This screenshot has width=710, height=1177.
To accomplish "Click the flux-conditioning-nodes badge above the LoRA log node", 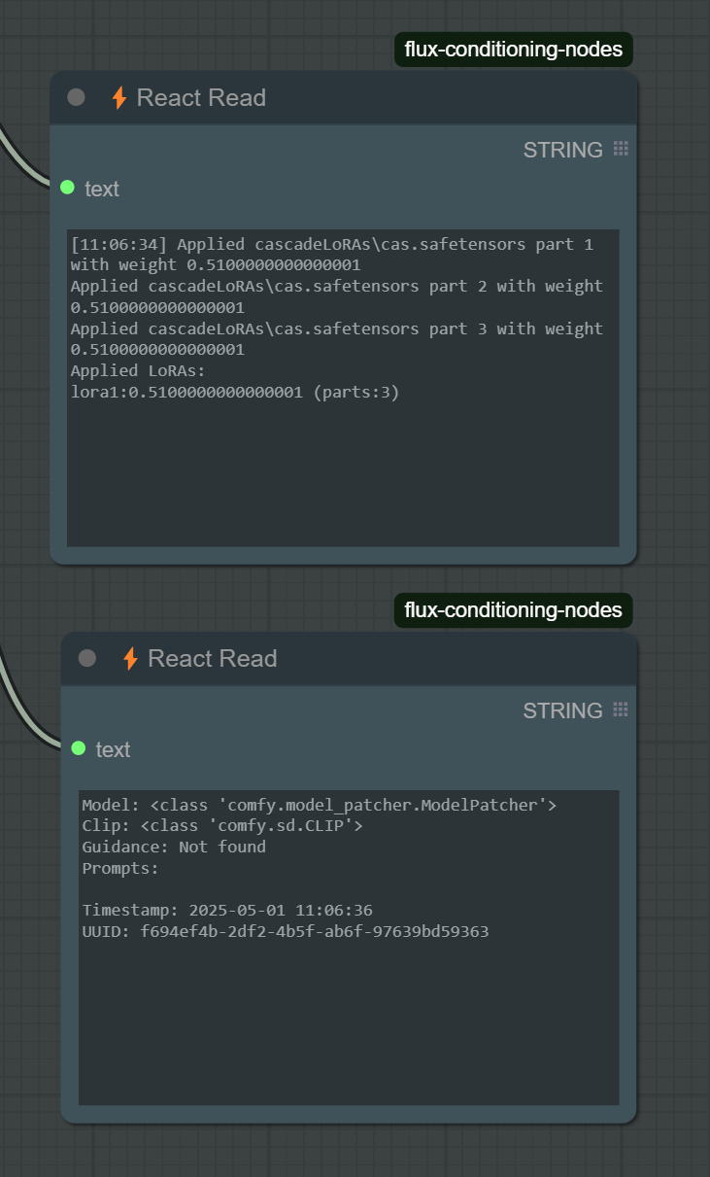I will point(514,50).
